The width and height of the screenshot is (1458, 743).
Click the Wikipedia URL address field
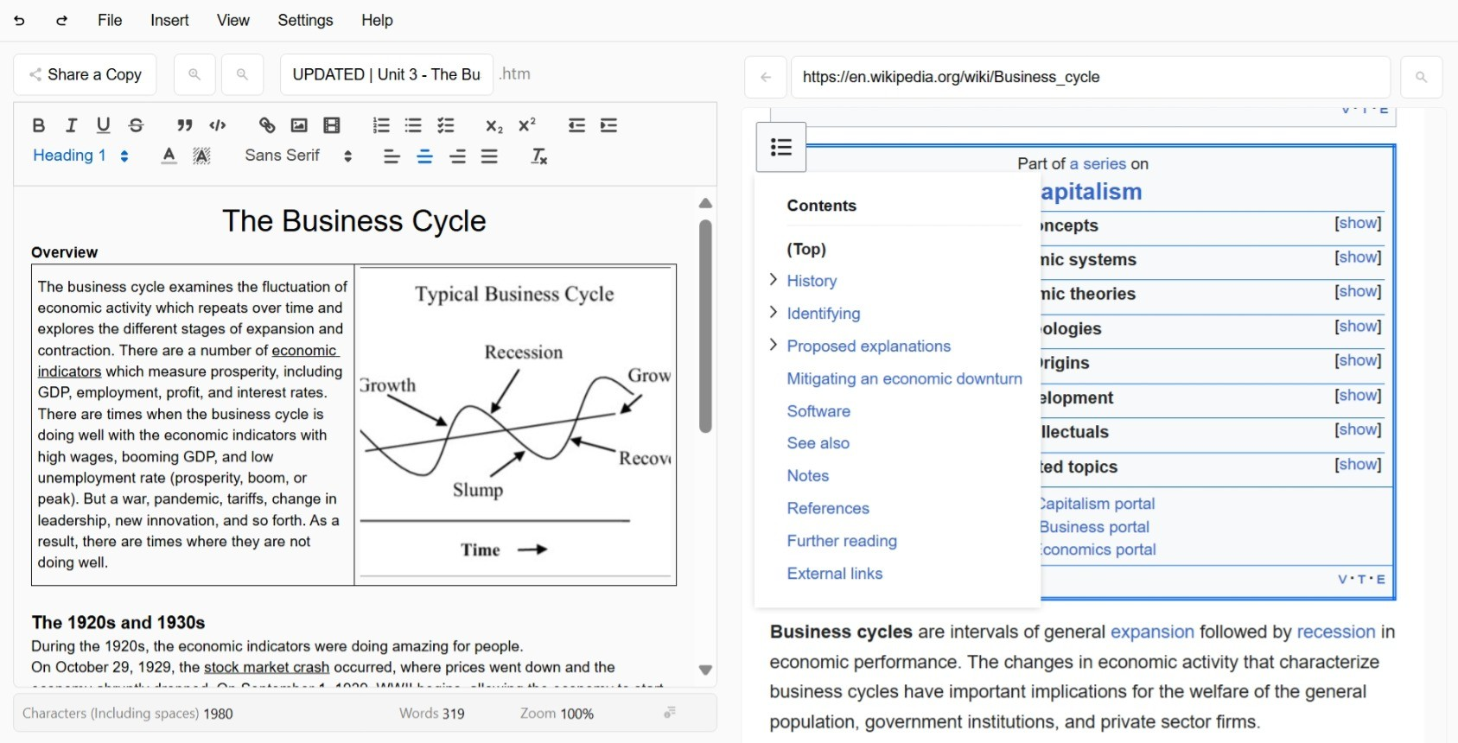pyautogui.click(x=1089, y=77)
